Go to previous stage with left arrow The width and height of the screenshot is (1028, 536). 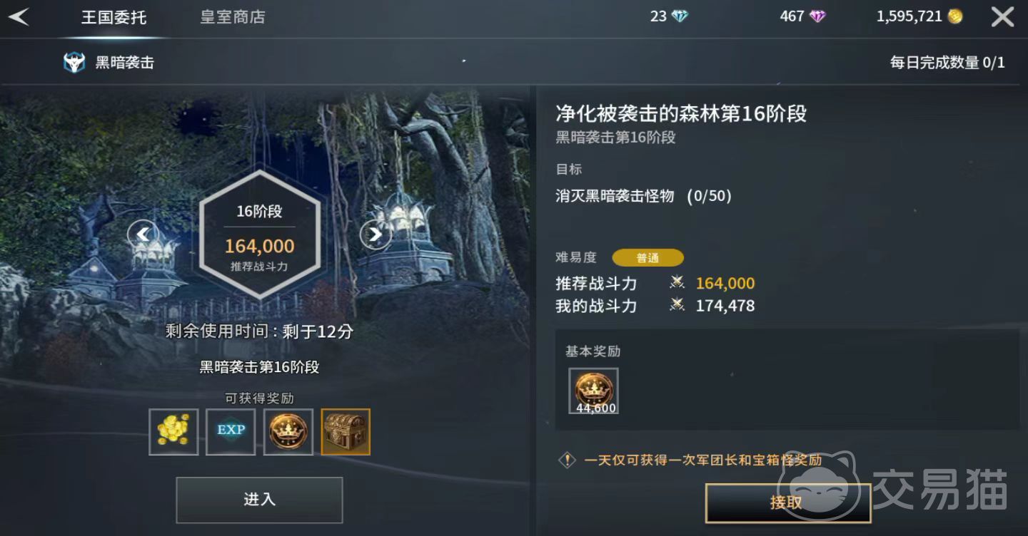[143, 234]
